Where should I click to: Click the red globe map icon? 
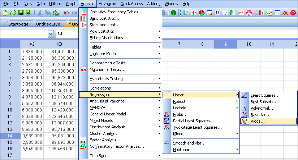coord(249,13)
